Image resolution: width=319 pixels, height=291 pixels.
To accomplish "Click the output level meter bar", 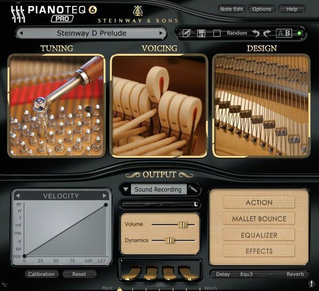I will click(x=159, y=204).
